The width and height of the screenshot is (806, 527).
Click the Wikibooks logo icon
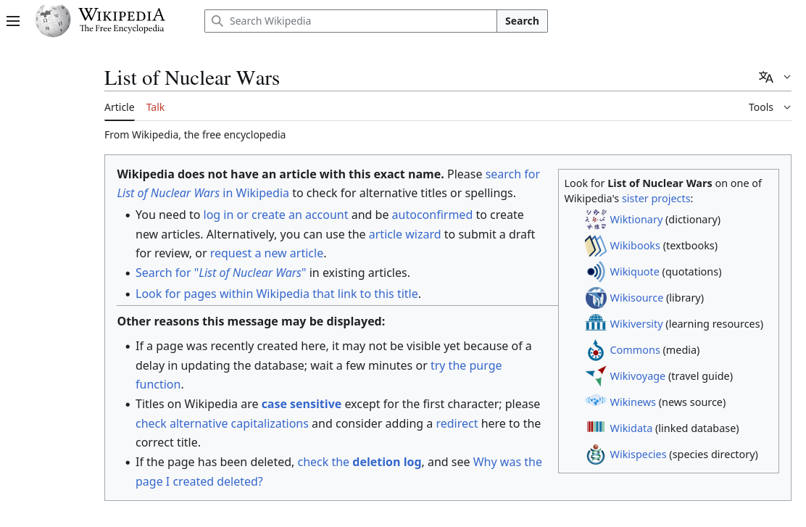coord(596,246)
